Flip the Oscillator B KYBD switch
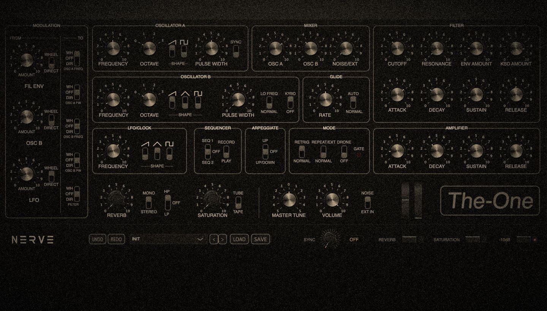Viewport: 547px width, 311px height. click(x=291, y=103)
